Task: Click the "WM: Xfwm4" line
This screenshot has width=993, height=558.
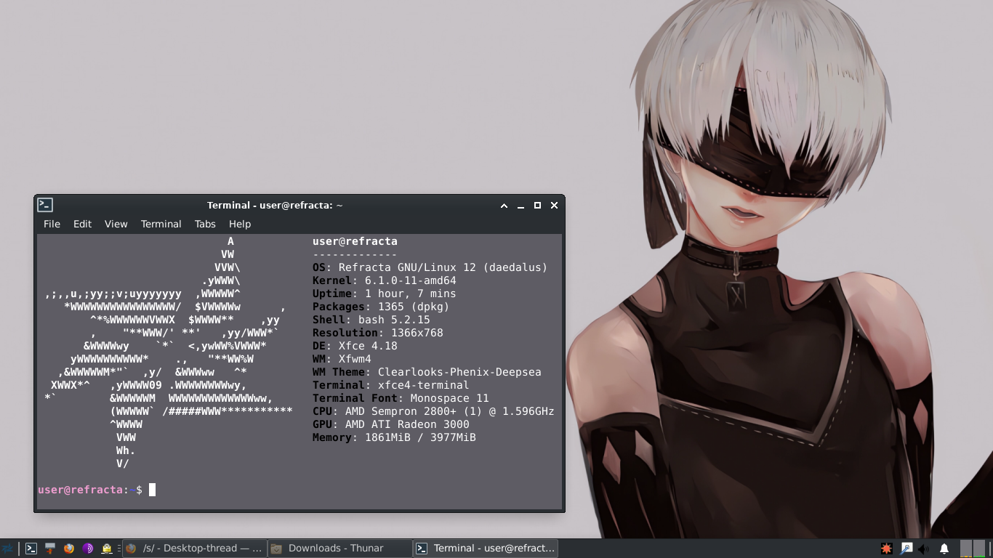Action: click(x=342, y=359)
